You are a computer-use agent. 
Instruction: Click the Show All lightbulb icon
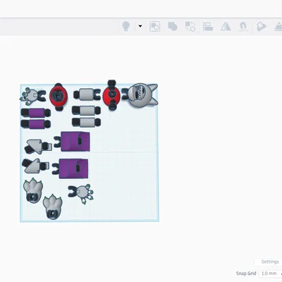pos(126,26)
